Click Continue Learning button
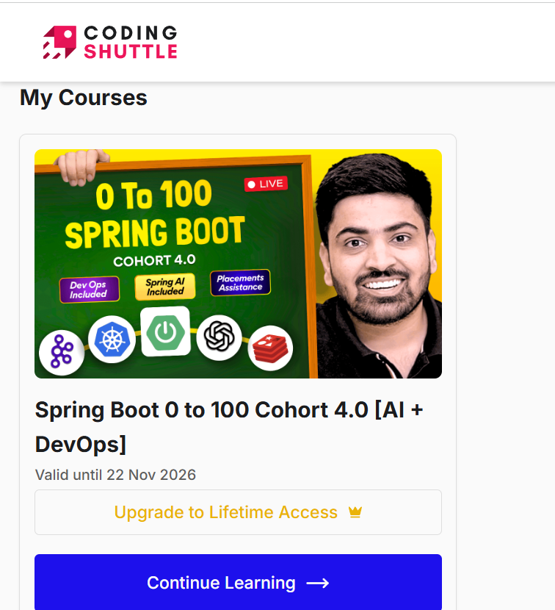This screenshot has height=610, width=555. [x=239, y=582]
